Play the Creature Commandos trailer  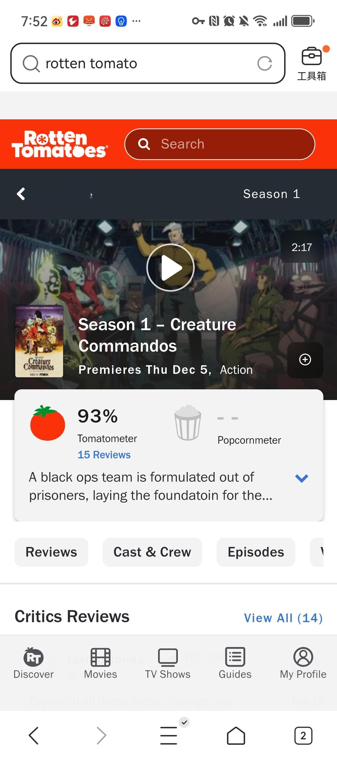(170, 268)
